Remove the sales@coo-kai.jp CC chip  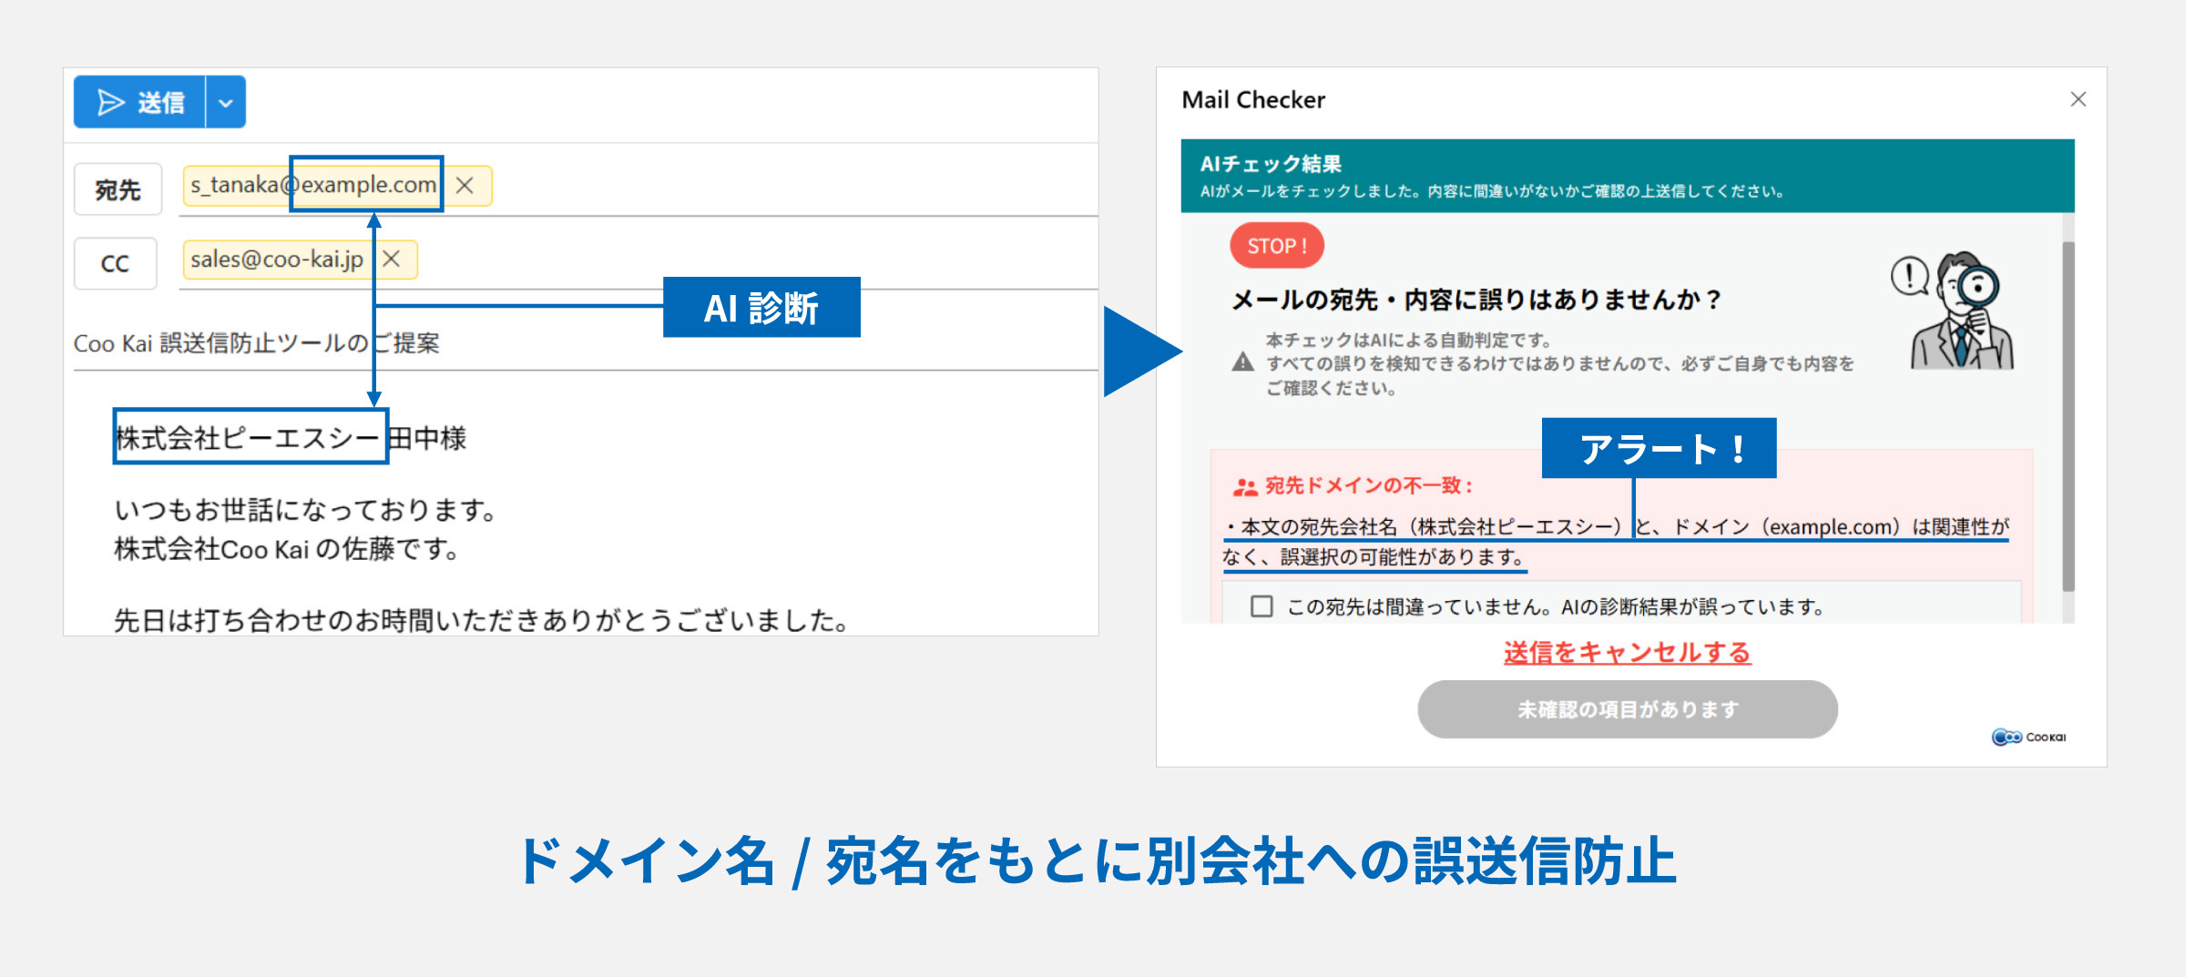(393, 260)
